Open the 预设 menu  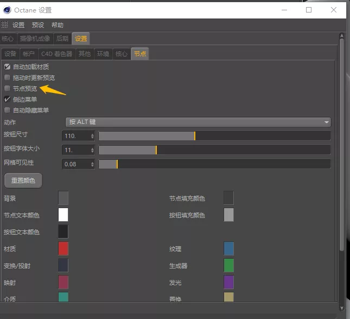click(38, 25)
